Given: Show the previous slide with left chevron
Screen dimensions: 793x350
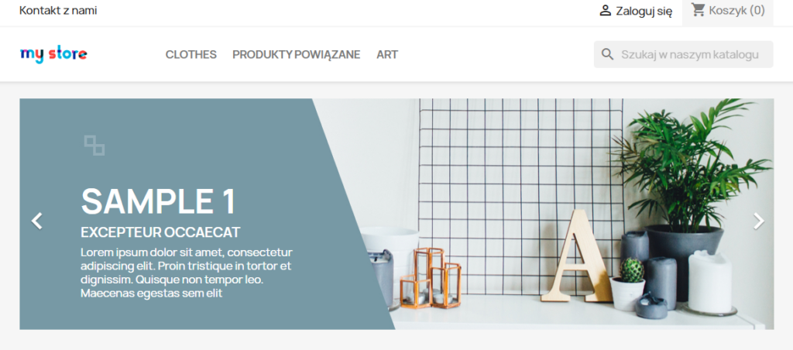Looking at the screenshot, I should click(x=37, y=221).
